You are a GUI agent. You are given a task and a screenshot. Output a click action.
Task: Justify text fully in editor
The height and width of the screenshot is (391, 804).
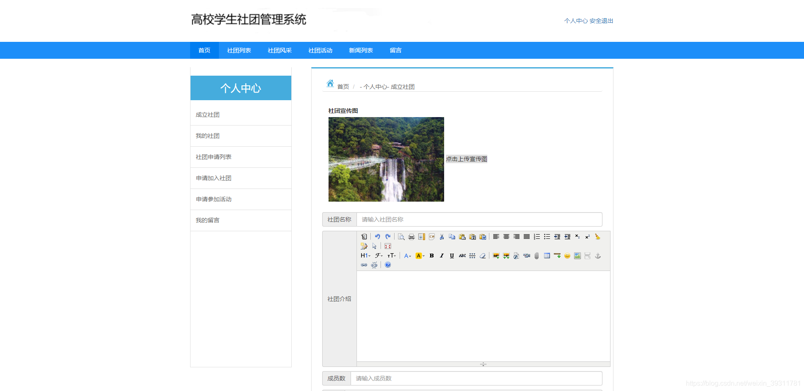click(x=527, y=237)
